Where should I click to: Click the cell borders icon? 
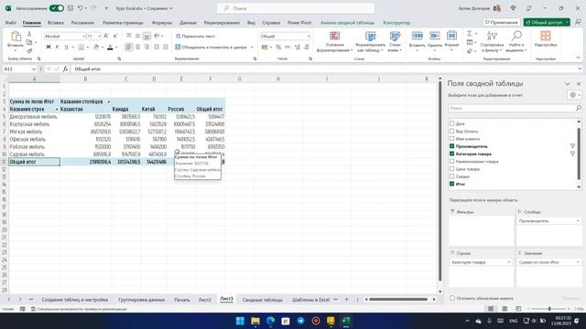[x=81, y=47]
